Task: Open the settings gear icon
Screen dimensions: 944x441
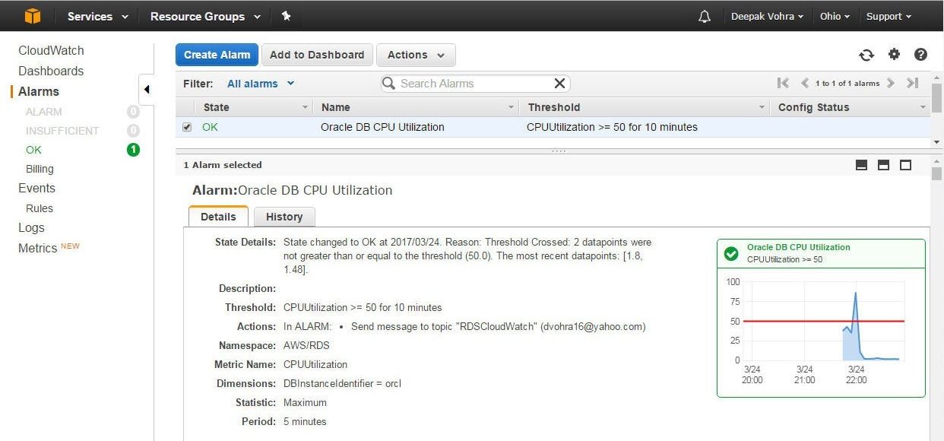Action: click(894, 55)
